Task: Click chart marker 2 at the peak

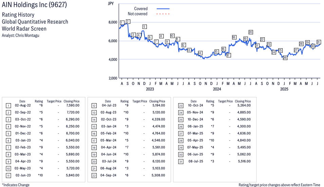Action: tap(128, 21)
